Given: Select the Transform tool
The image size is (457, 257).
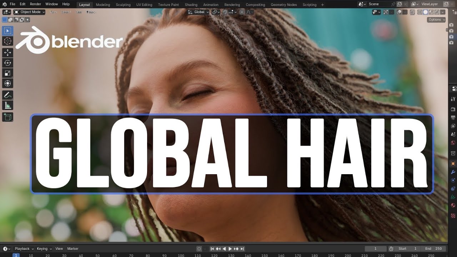Looking at the screenshot, I should [x=7, y=84].
